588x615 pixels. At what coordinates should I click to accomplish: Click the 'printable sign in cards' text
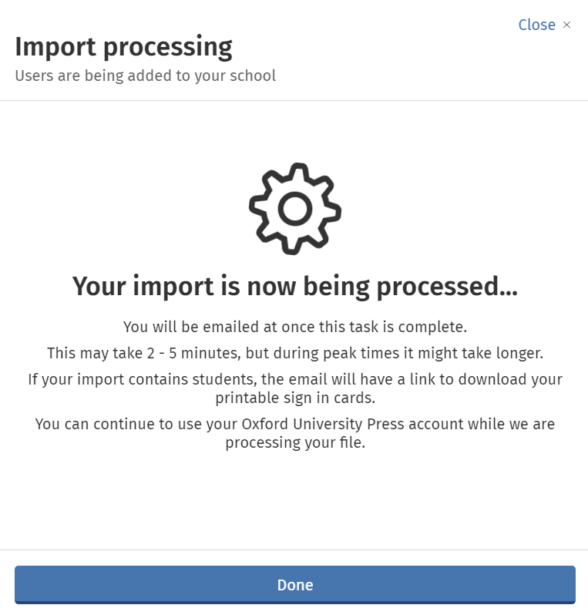294,398
